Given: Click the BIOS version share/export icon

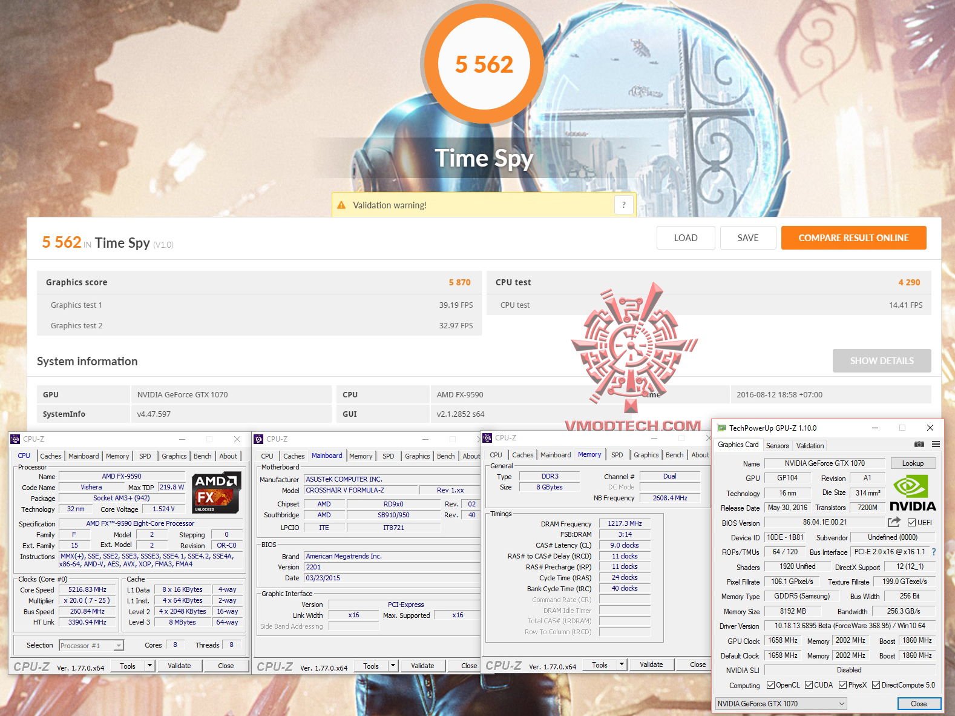Looking at the screenshot, I should tap(894, 522).
